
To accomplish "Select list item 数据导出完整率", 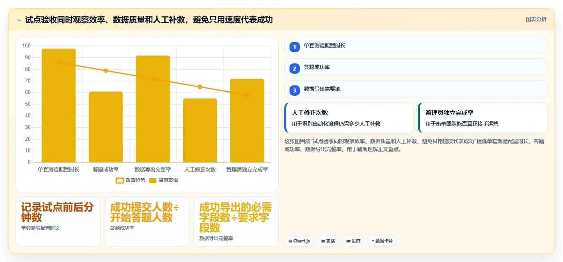I will [x=416, y=89].
